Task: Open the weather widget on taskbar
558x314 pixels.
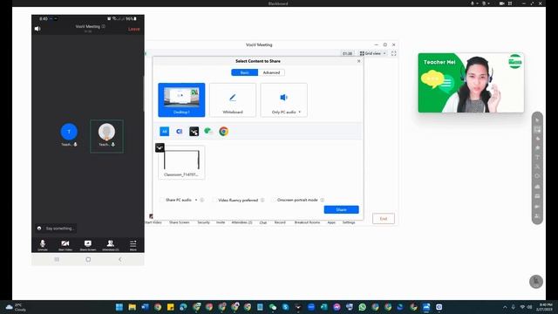Action: tap(17, 307)
